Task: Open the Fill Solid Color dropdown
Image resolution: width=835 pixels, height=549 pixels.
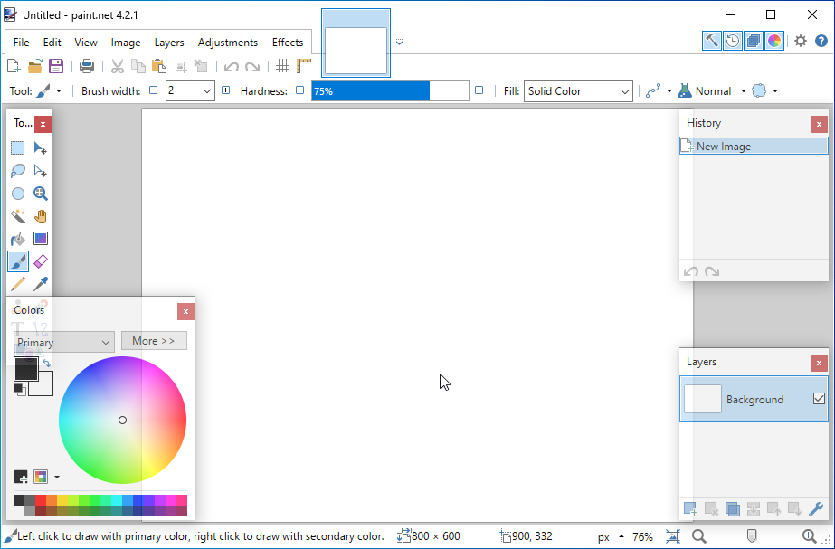Action: tap(578, 91)
